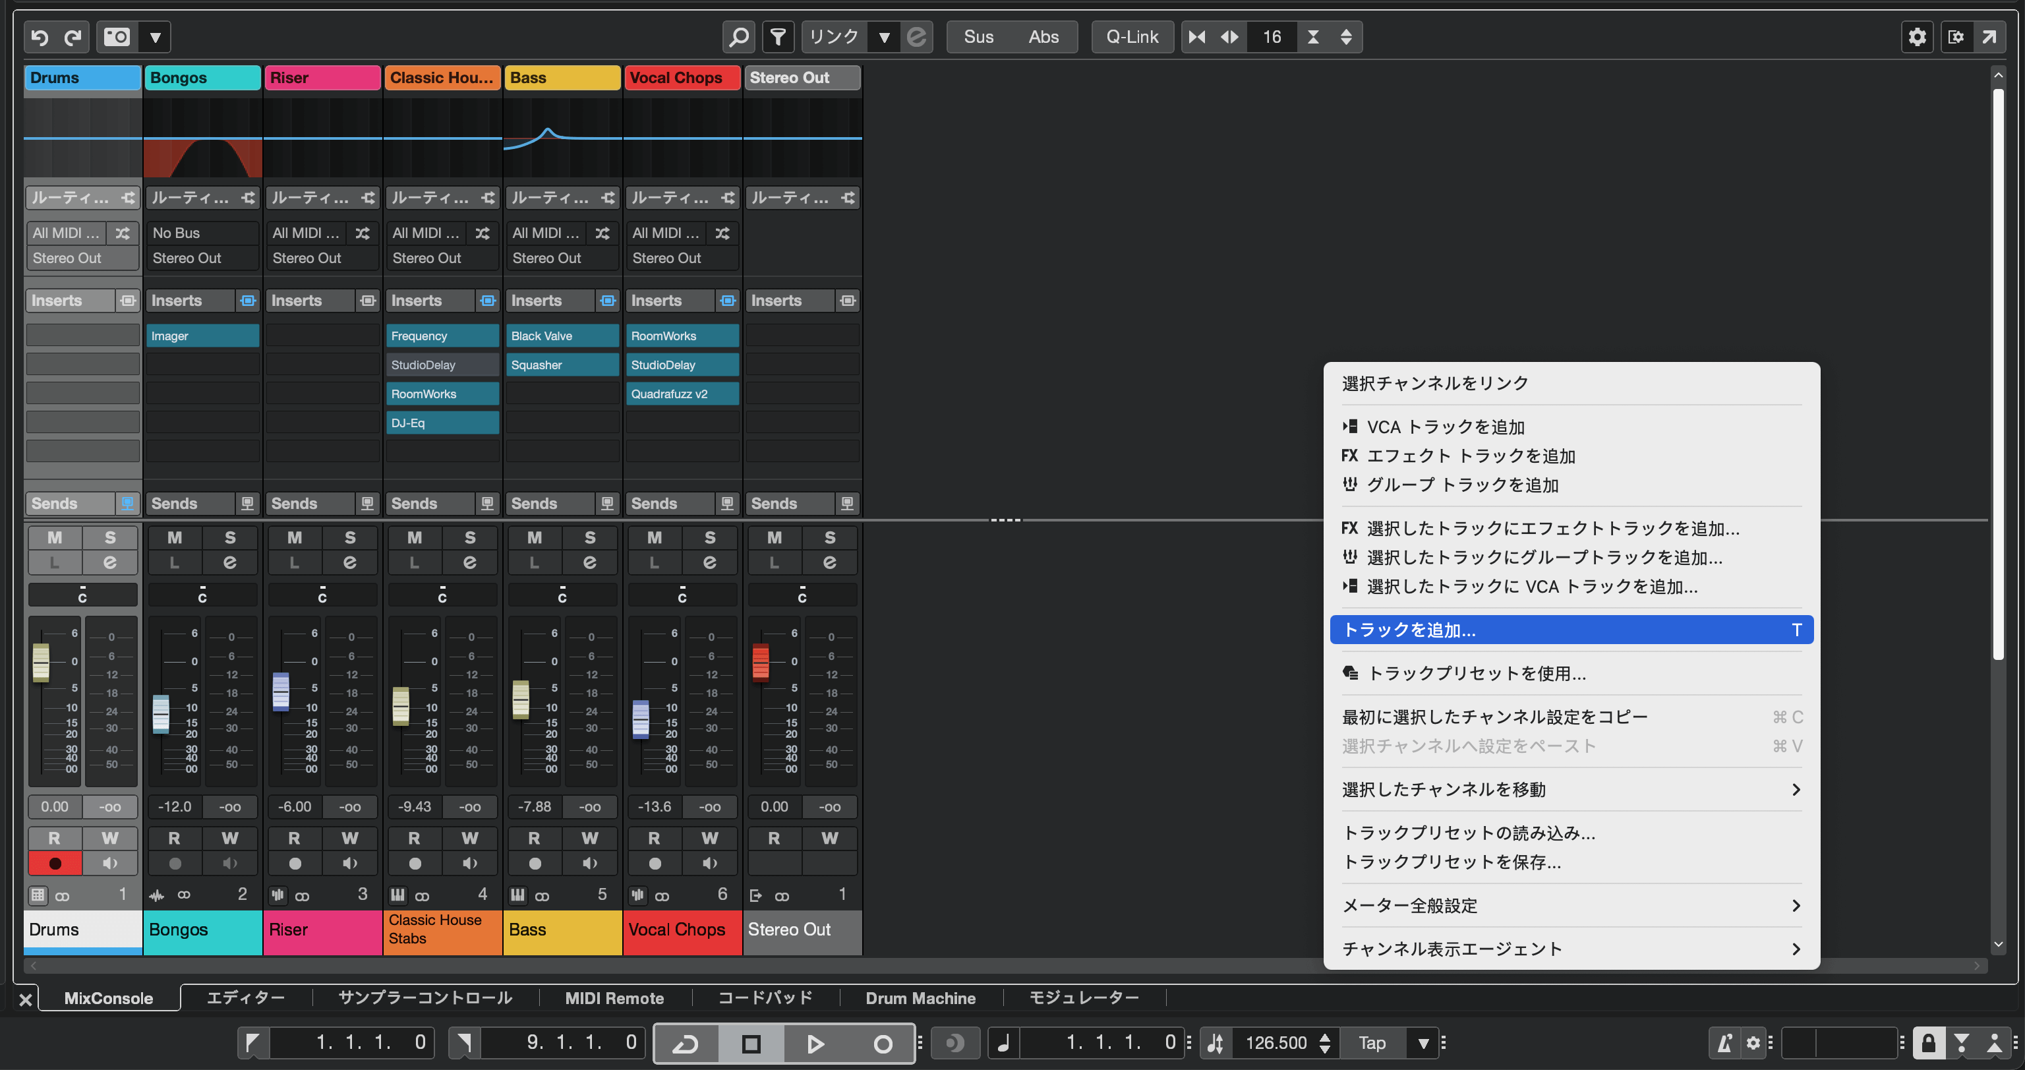The width and height of the screenshot is (2025, 1070).
Task: Click the vertical zoom stepper arrows
Action: click(1346, 37)
